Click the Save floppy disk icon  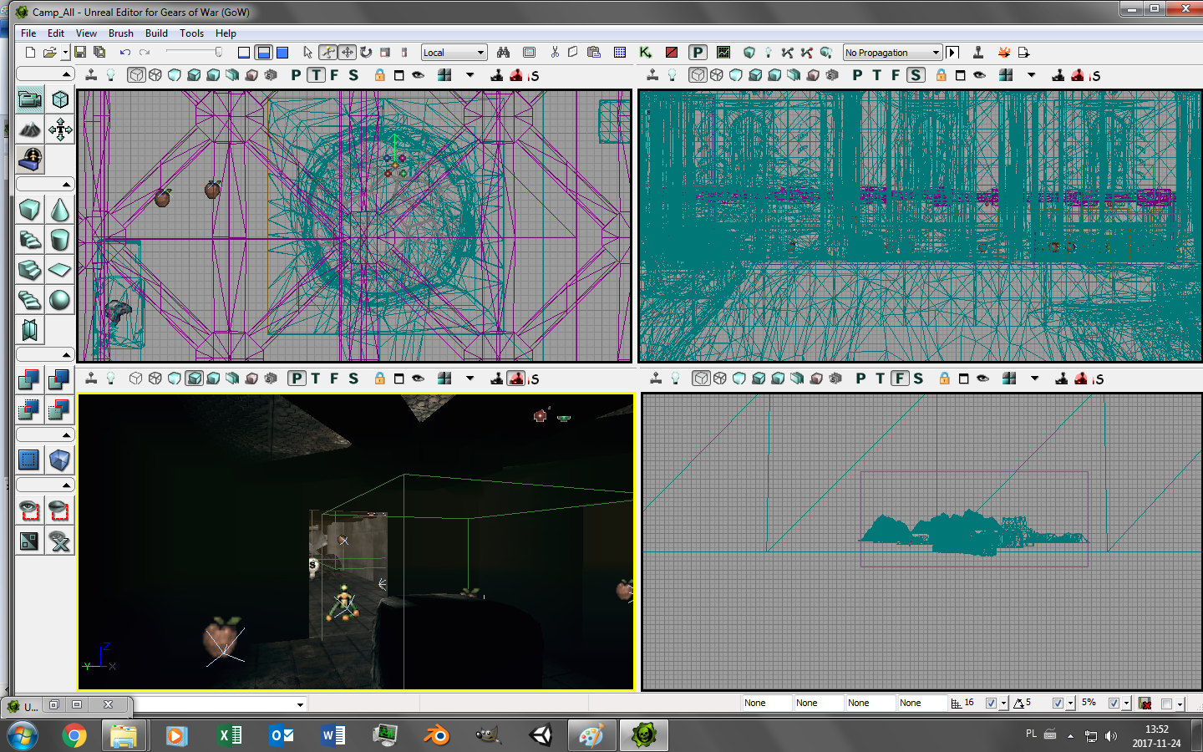[80, 52]
